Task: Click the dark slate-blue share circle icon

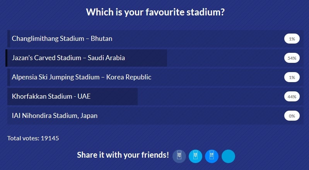Action: [x=179, y=156]
